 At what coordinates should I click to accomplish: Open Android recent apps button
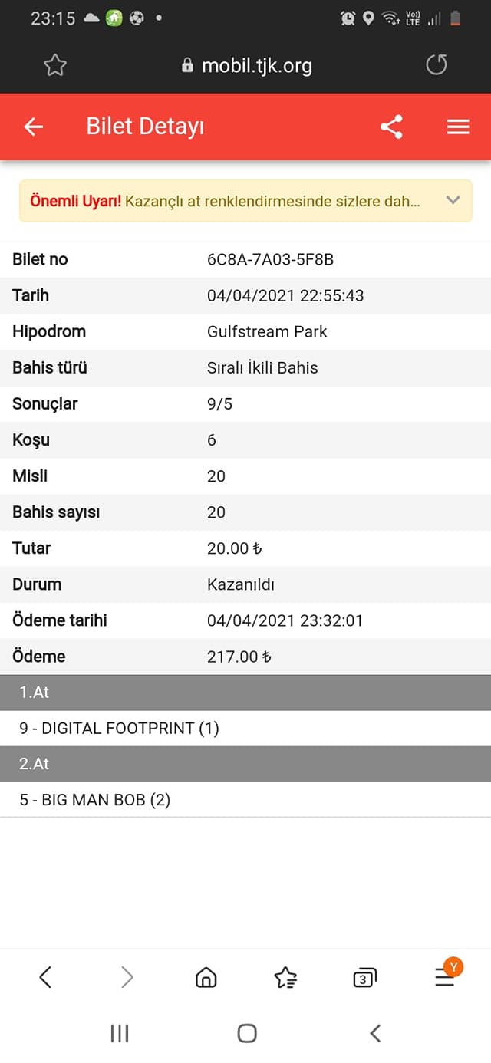coord(120,1033)
